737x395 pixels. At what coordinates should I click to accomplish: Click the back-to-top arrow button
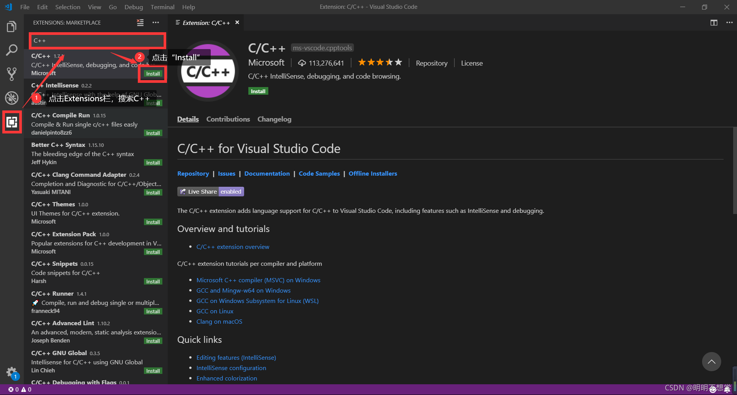click(x=711, y=362)
